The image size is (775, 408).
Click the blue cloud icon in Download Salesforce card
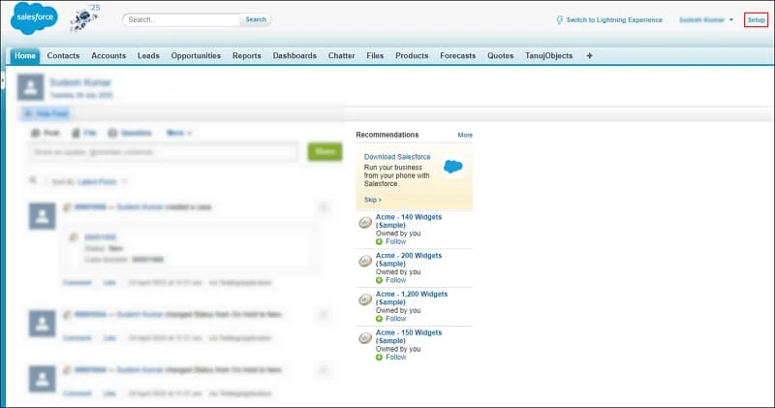click(452, 167)
